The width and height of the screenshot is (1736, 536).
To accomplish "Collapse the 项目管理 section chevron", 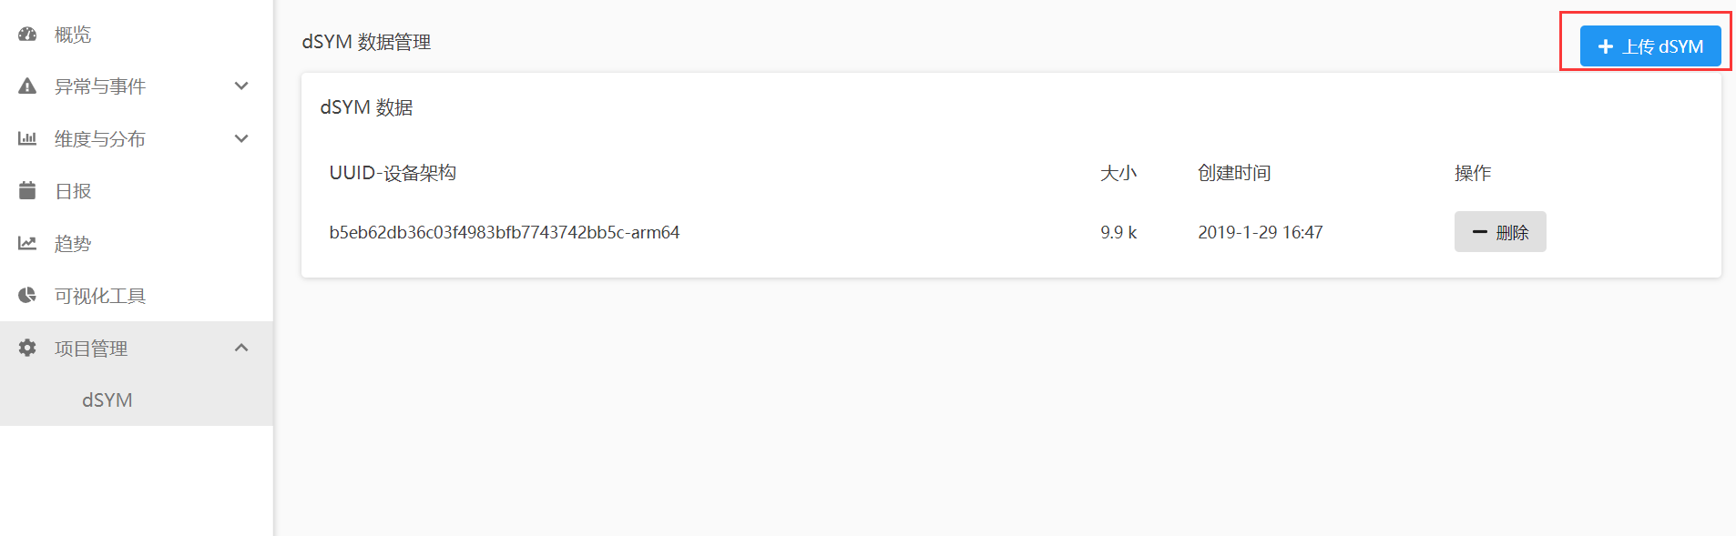I will click(241, 349).
